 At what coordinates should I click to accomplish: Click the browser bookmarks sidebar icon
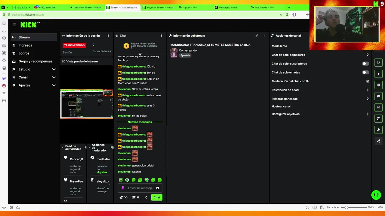(4, 23)
